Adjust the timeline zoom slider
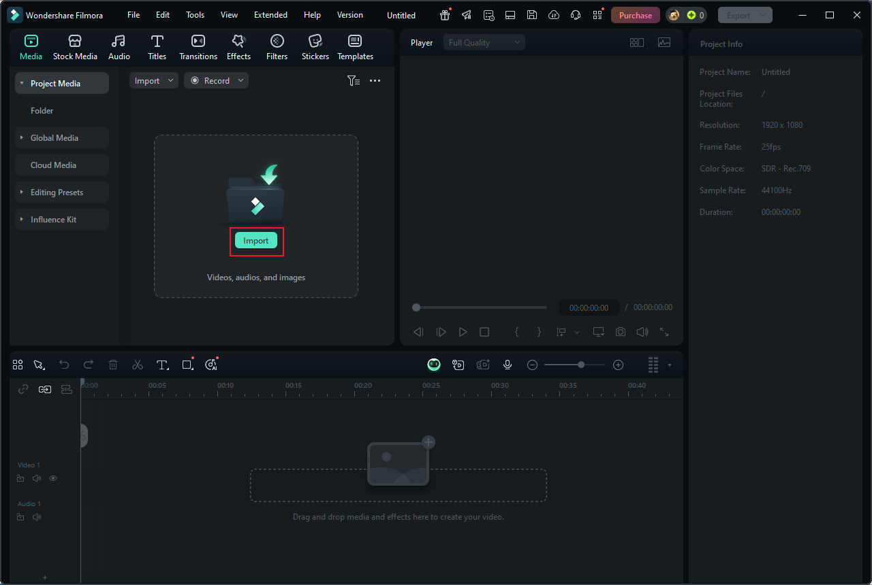872x585 pixels. click(580, 365)
